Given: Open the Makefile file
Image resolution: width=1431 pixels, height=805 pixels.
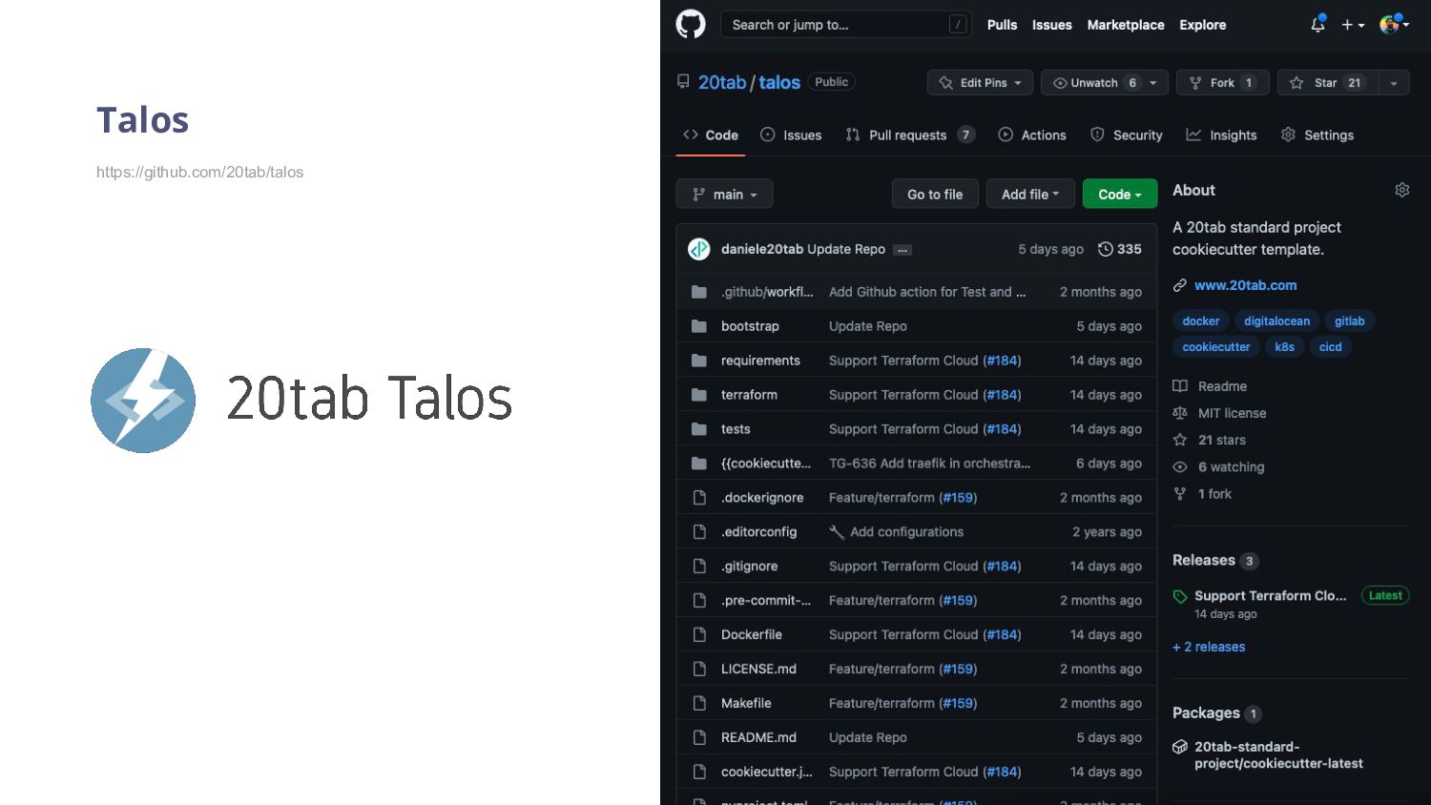Looking at the screenshot, I should (746, 704).
